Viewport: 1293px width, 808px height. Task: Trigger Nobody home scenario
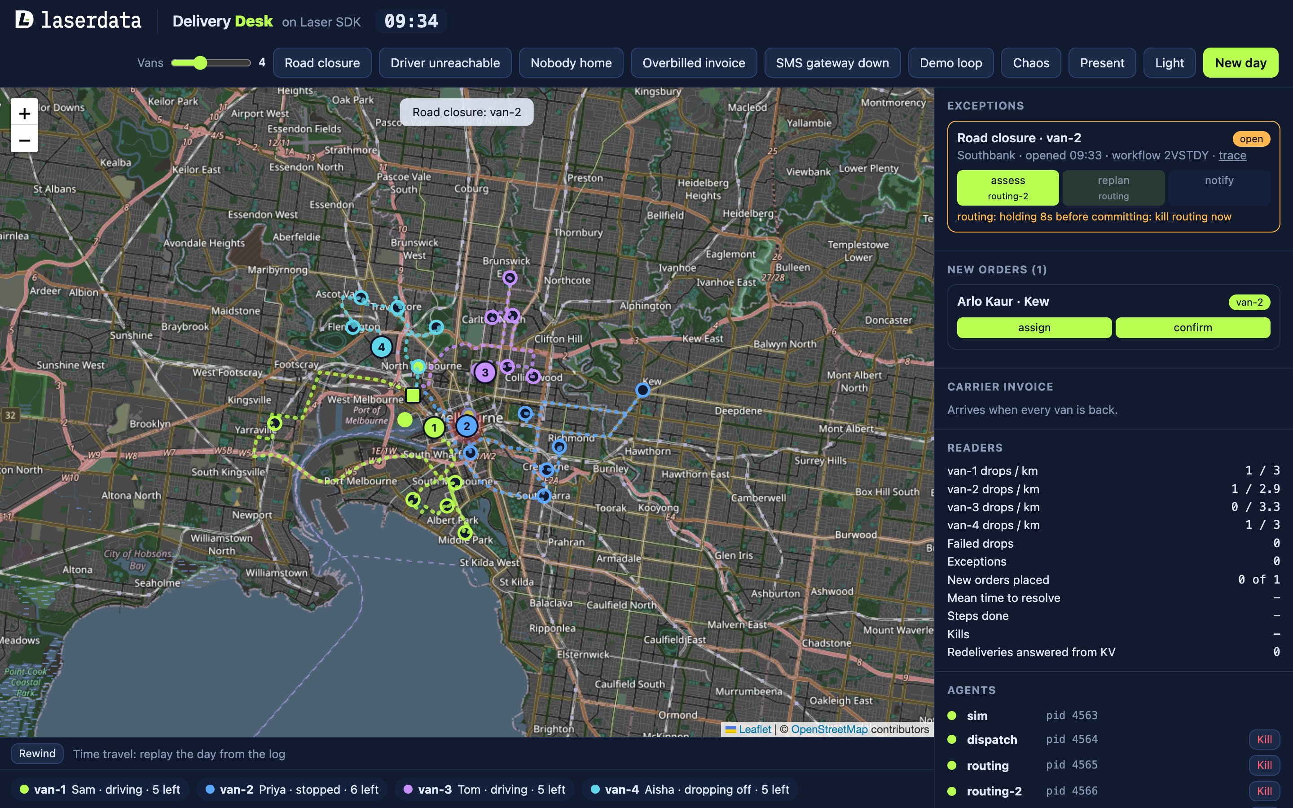(571, 62)
